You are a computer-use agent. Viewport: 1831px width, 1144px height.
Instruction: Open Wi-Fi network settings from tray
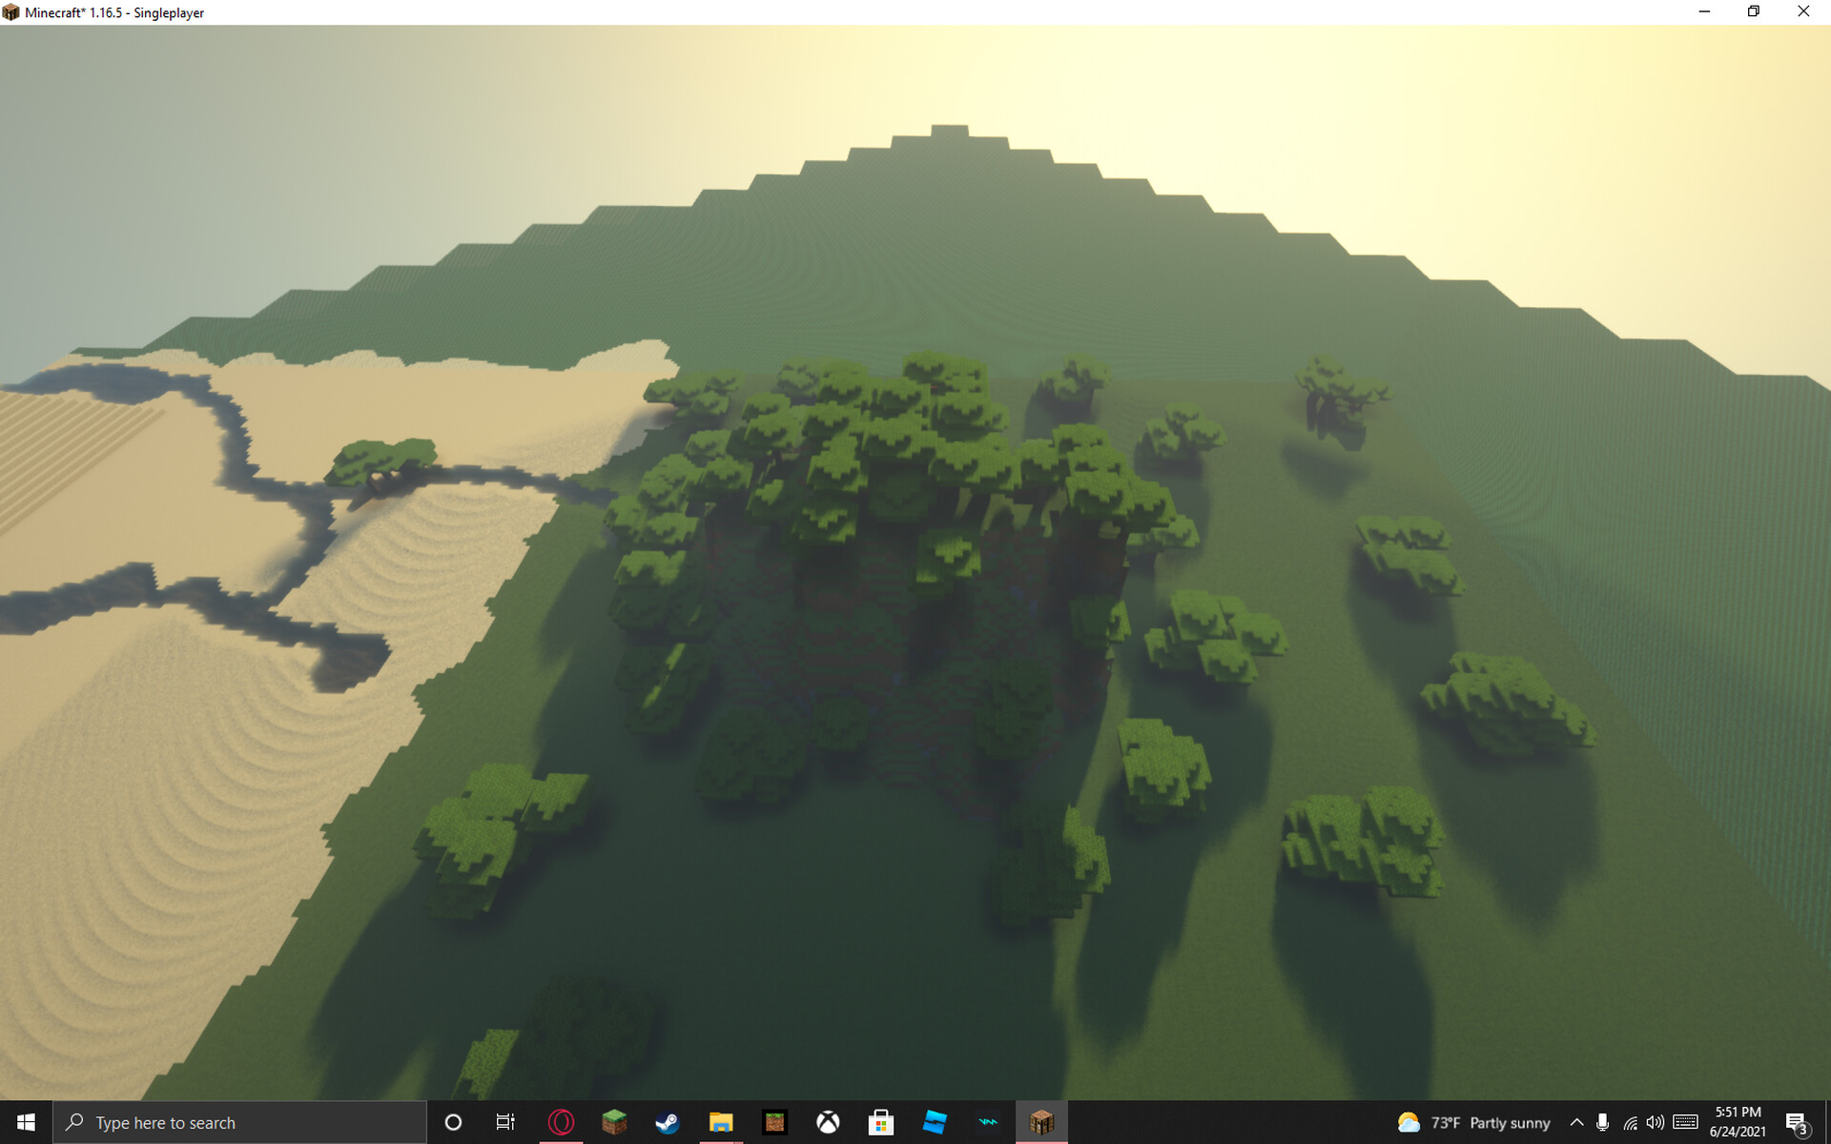point(1628,1122)
